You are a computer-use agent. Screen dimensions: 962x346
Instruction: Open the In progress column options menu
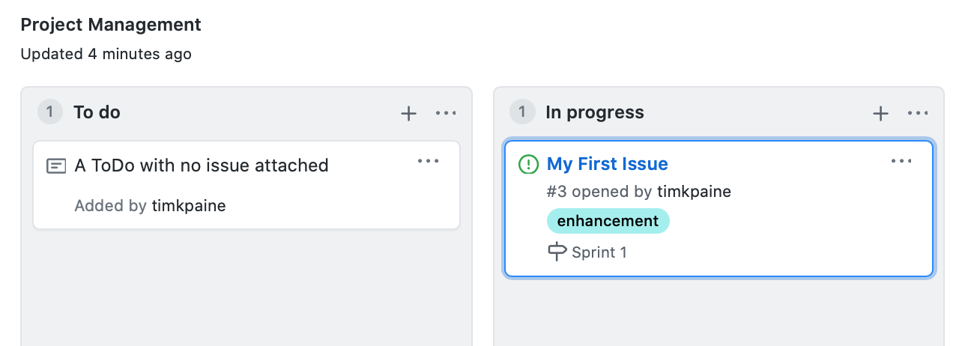pos(918,113)
